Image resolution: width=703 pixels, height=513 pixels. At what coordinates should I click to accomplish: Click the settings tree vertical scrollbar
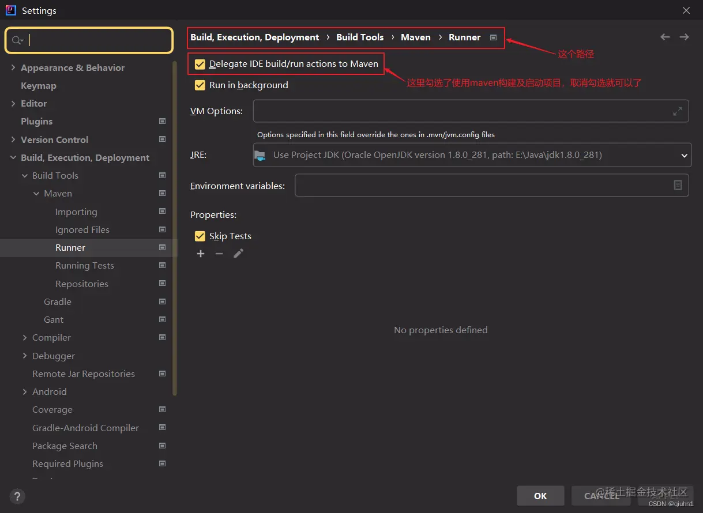click(x=175, y=228)
